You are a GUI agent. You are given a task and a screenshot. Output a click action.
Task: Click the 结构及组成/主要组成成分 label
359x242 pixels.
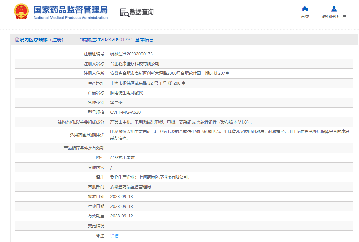(x=81, y=122)
